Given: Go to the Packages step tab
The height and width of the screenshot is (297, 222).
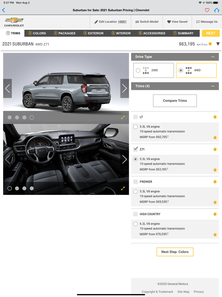Looking at the screenshot, I should coord(64,33).
